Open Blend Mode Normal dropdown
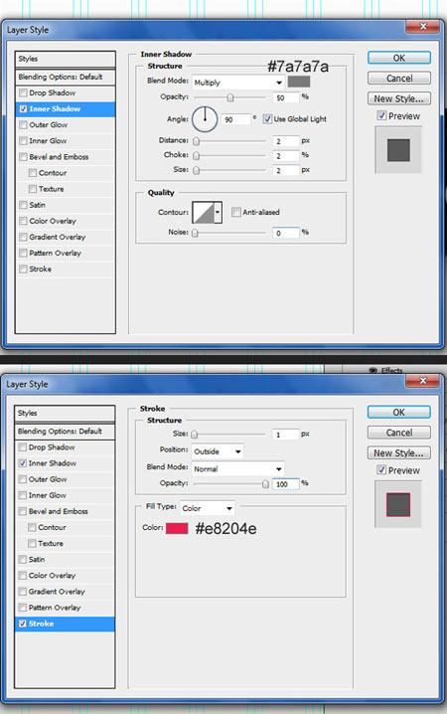Viewport: 447px width, 714px height. tap(237, 468)
